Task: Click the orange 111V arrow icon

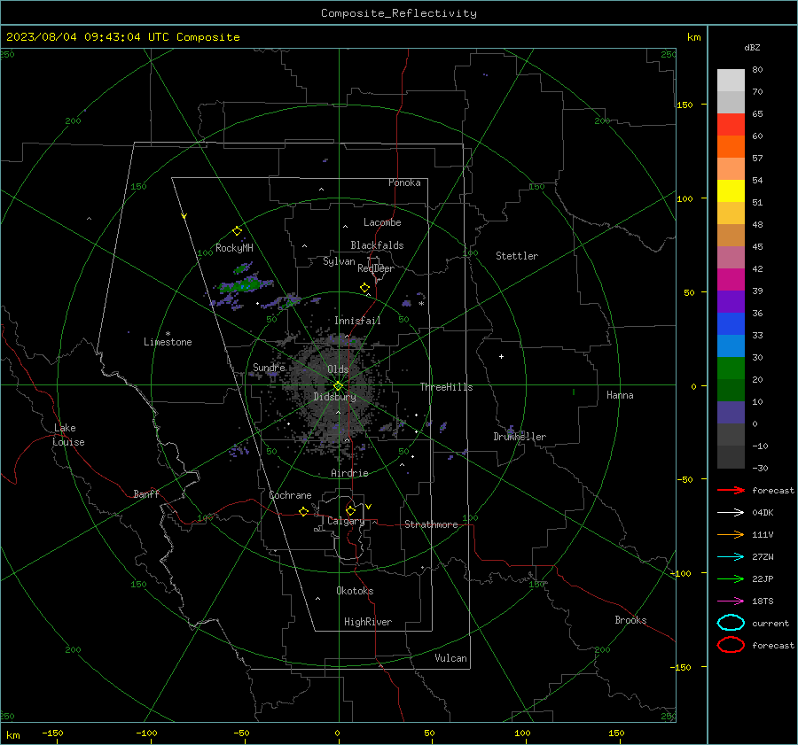Action: coord(731,534)
